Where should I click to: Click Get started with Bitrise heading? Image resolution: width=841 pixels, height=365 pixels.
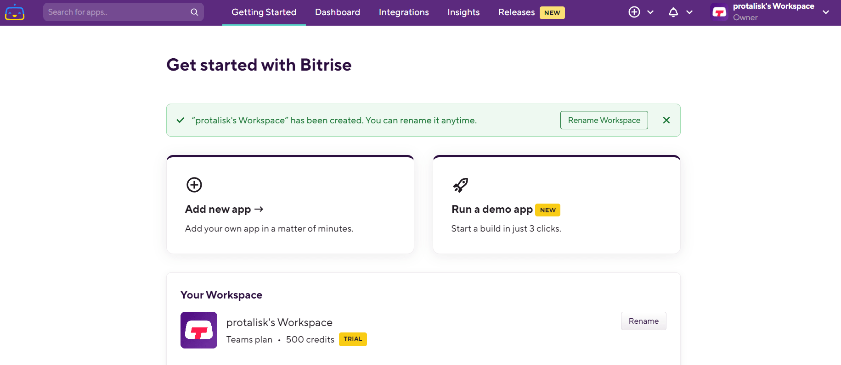(x=259, y=65)
